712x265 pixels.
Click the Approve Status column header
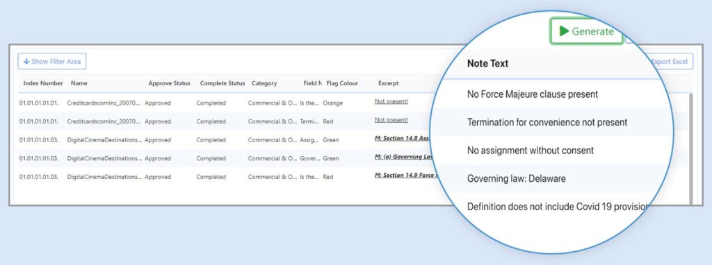click(x=170, y=83)
